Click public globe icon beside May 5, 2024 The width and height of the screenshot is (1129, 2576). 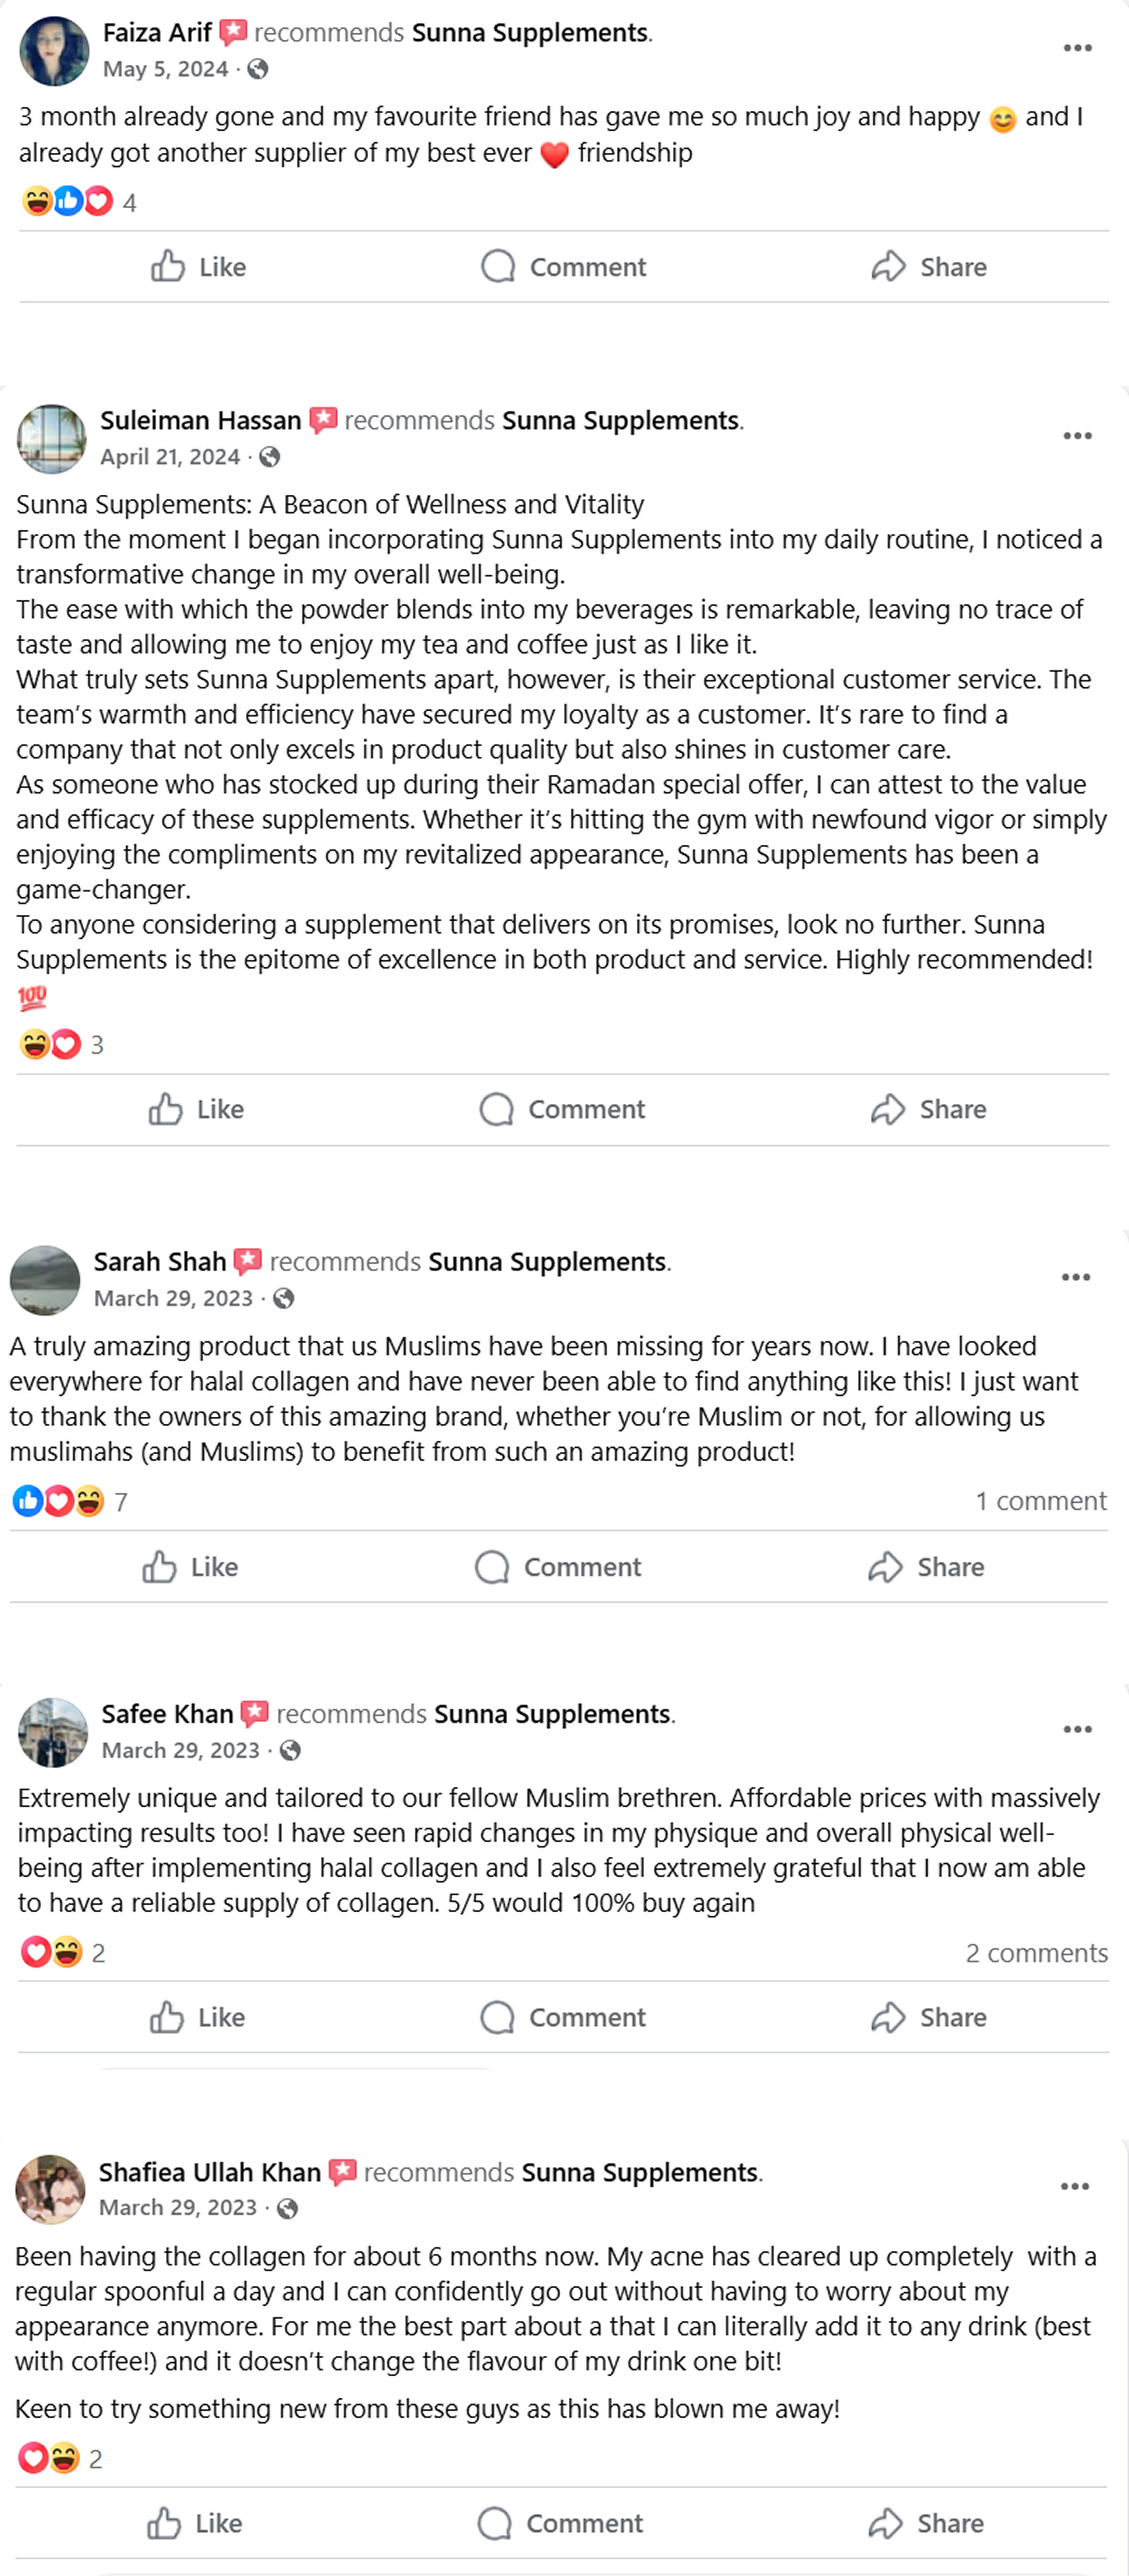tap(258, 69)
